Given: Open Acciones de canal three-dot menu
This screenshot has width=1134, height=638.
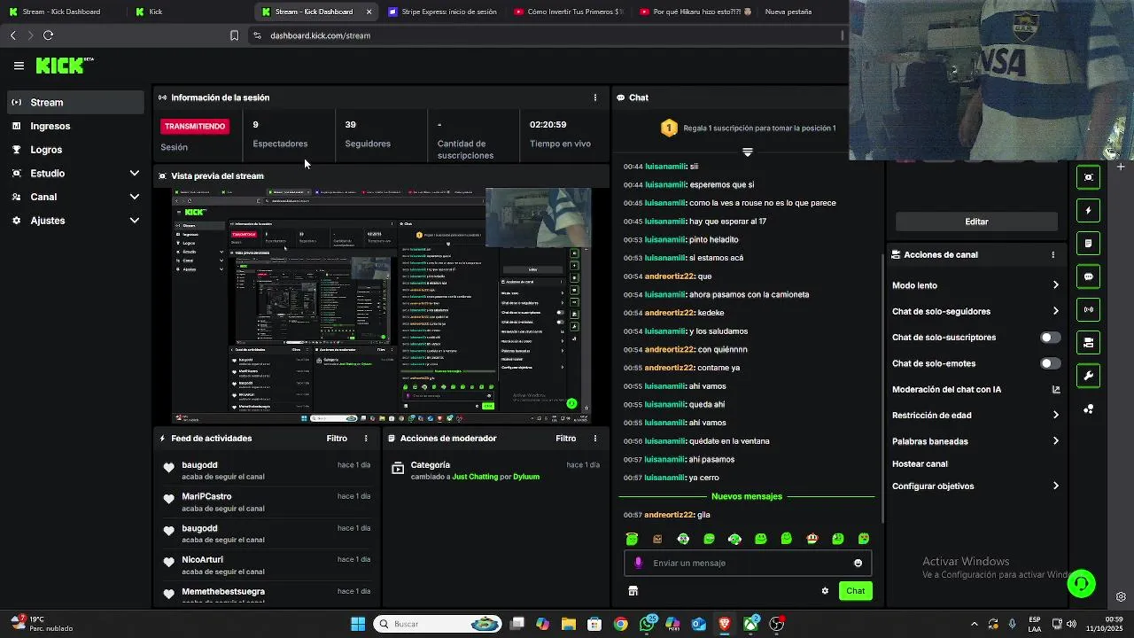Looking at the screenshot, I should [x=1053, y=254].
